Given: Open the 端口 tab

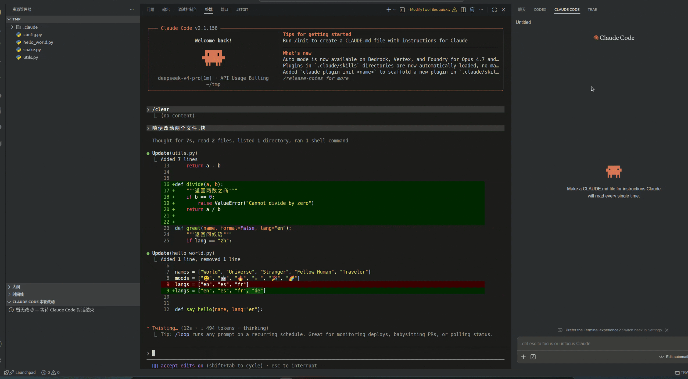Looking at the screenshot, I should pyautogui.click(x=224, y=10).
